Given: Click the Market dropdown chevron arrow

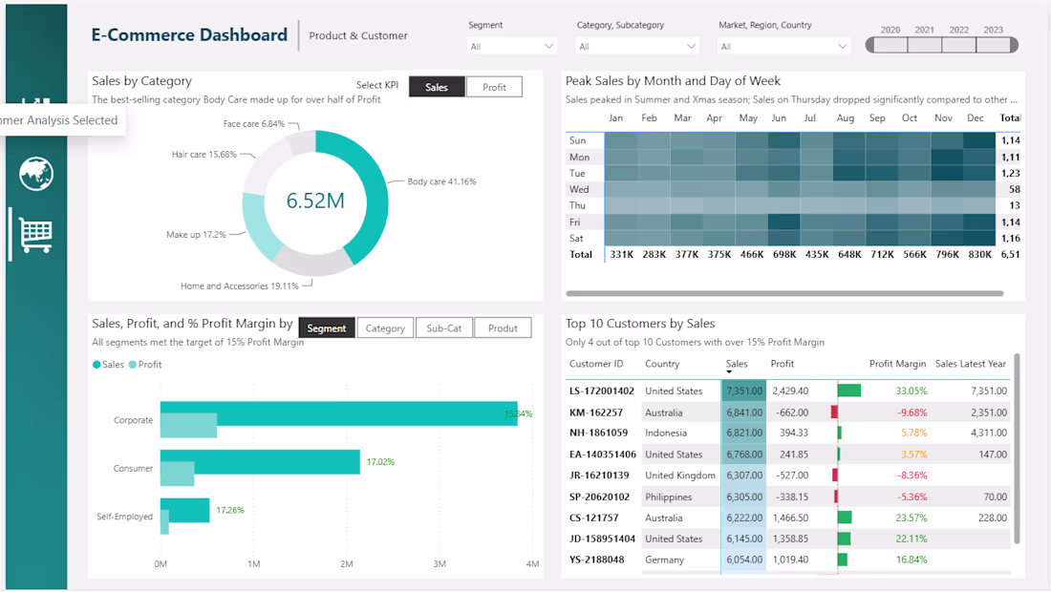Looking at the screenshot, I should (x=843, y=46).
